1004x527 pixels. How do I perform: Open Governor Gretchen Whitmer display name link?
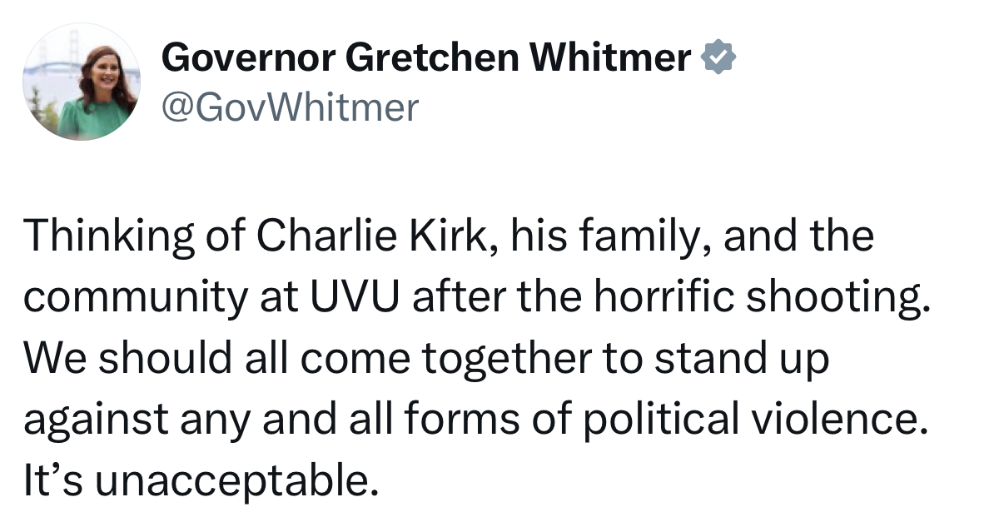click(x=425, y=58)
